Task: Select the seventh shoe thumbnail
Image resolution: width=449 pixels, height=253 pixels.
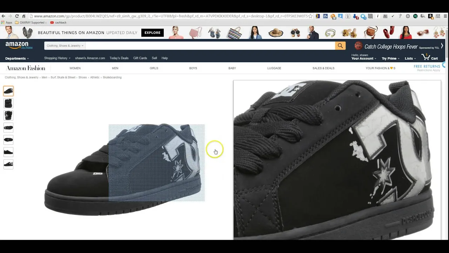Action: pyautogui.click(x=8, y=164)
